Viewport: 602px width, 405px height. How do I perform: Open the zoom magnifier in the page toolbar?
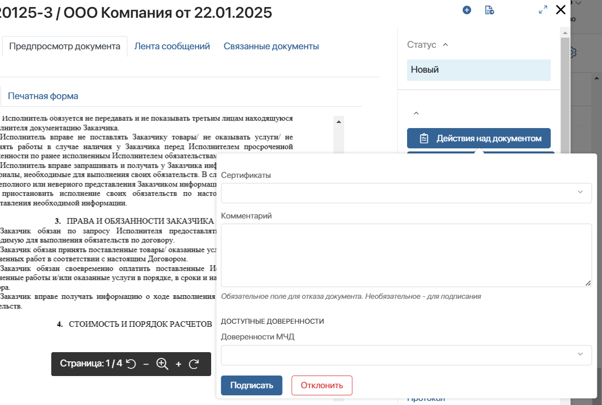(162, 364)
